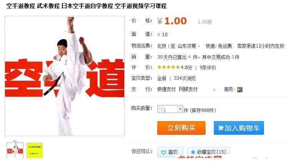The height and width of the screenshot is (167, 292).
Task: Click the star icon on 收藏宝贝
Action: coord(193,152)
